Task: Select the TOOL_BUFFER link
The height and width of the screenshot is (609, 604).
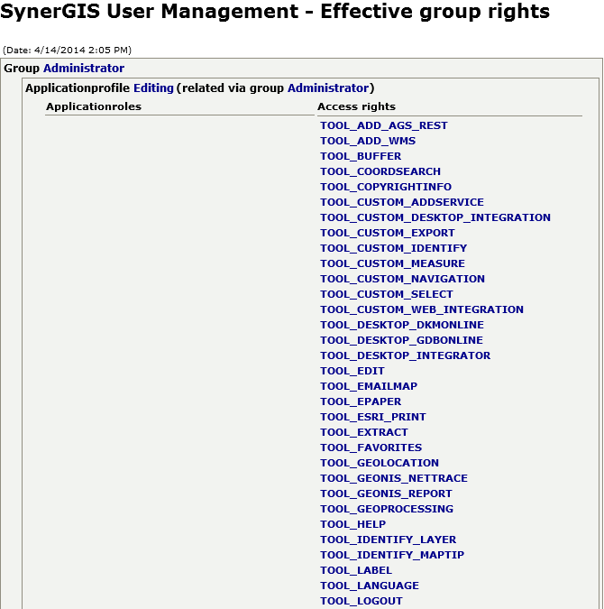Action: [x=361, y=156]
